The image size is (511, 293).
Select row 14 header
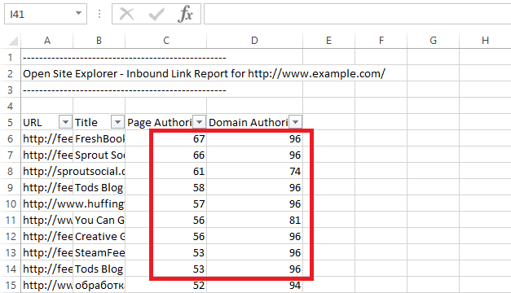11,269
